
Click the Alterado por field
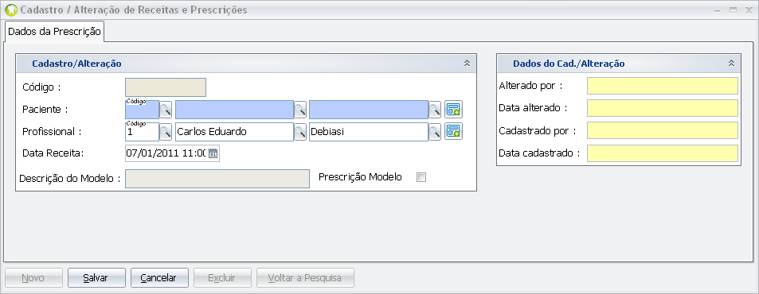coord(662,86)
